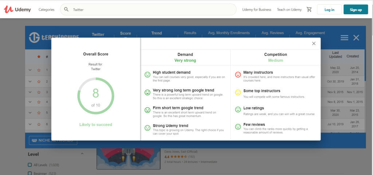
Task: Sort by Created column
Action: 353,56
